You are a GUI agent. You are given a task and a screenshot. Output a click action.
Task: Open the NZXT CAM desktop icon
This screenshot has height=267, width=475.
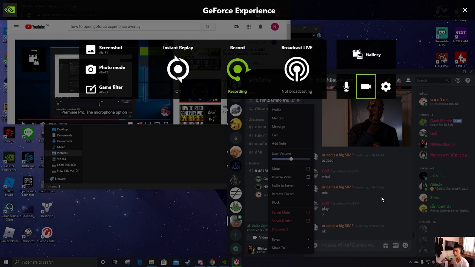click(x=461, y=35)
